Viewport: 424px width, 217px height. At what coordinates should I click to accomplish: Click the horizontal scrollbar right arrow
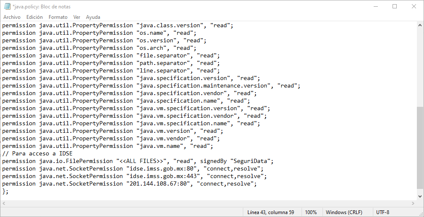coord(413,203)
